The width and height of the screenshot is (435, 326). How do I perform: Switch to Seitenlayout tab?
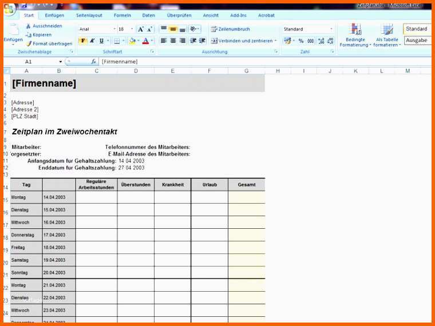(x=89, y=15)
